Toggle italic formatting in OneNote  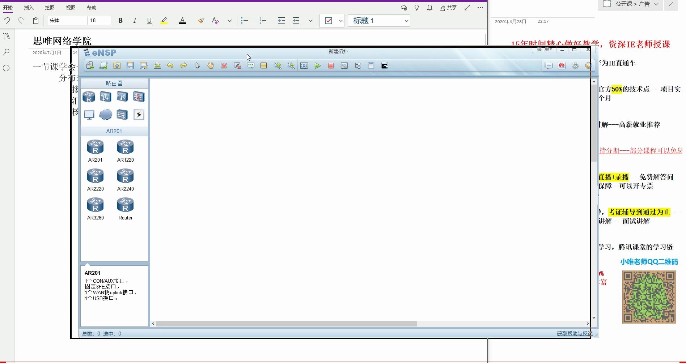coord(135,21)
